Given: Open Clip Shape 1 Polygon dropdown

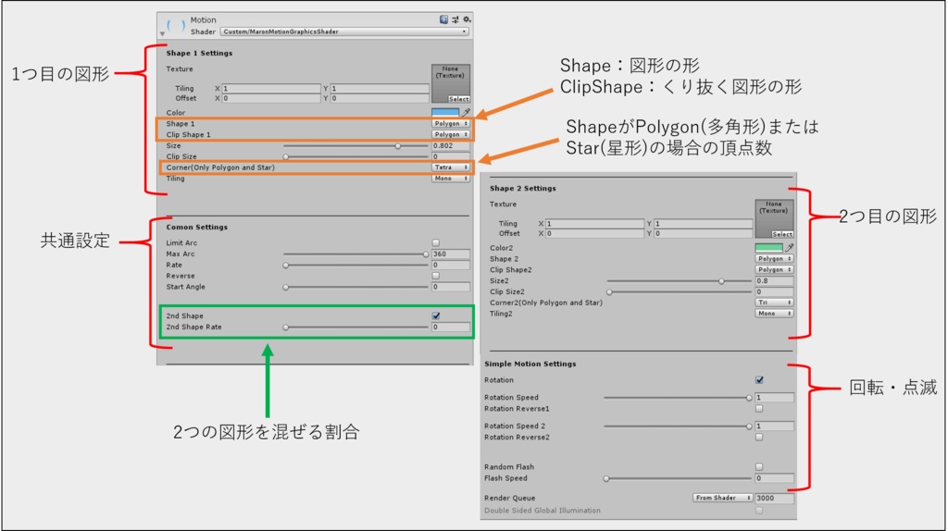Looking at the screenshot, I should (451, 134).
